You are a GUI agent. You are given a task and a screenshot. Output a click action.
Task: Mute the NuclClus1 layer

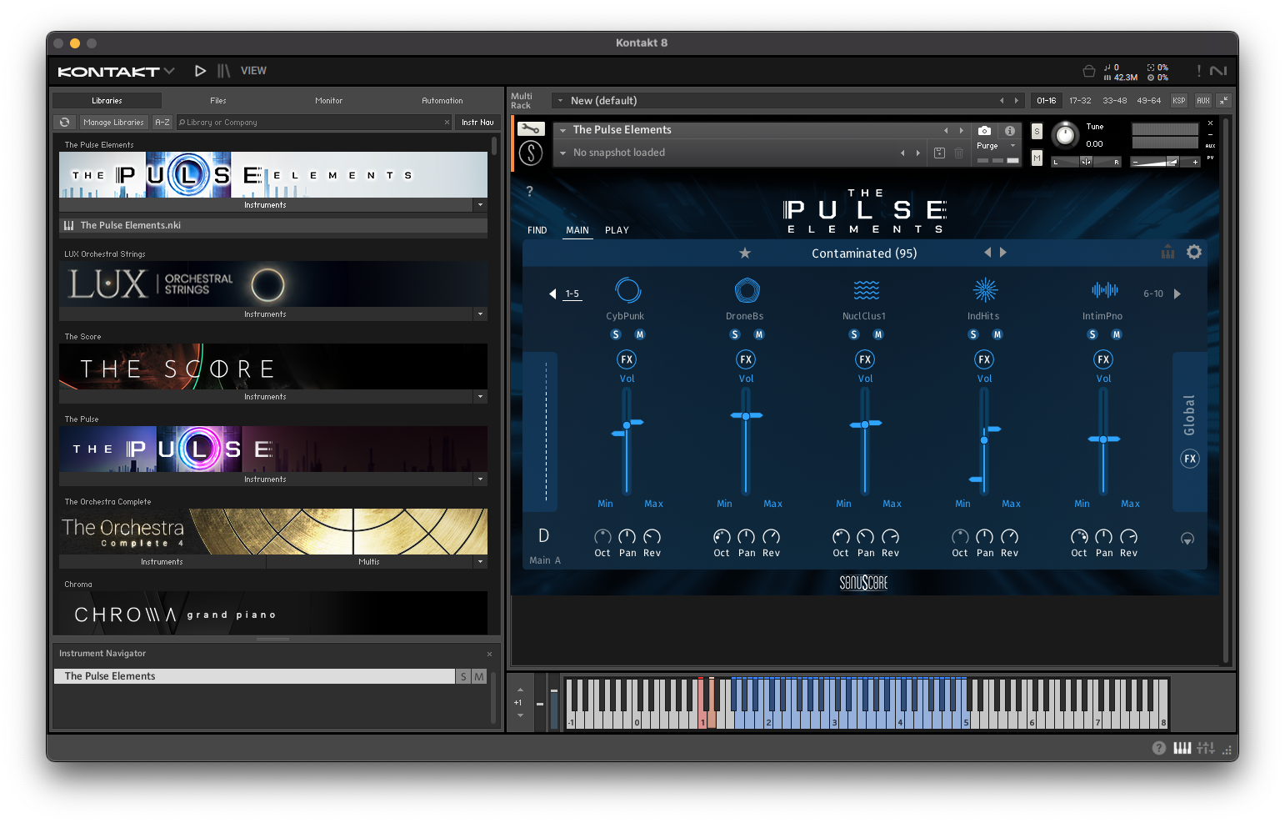tap(877, 334)
